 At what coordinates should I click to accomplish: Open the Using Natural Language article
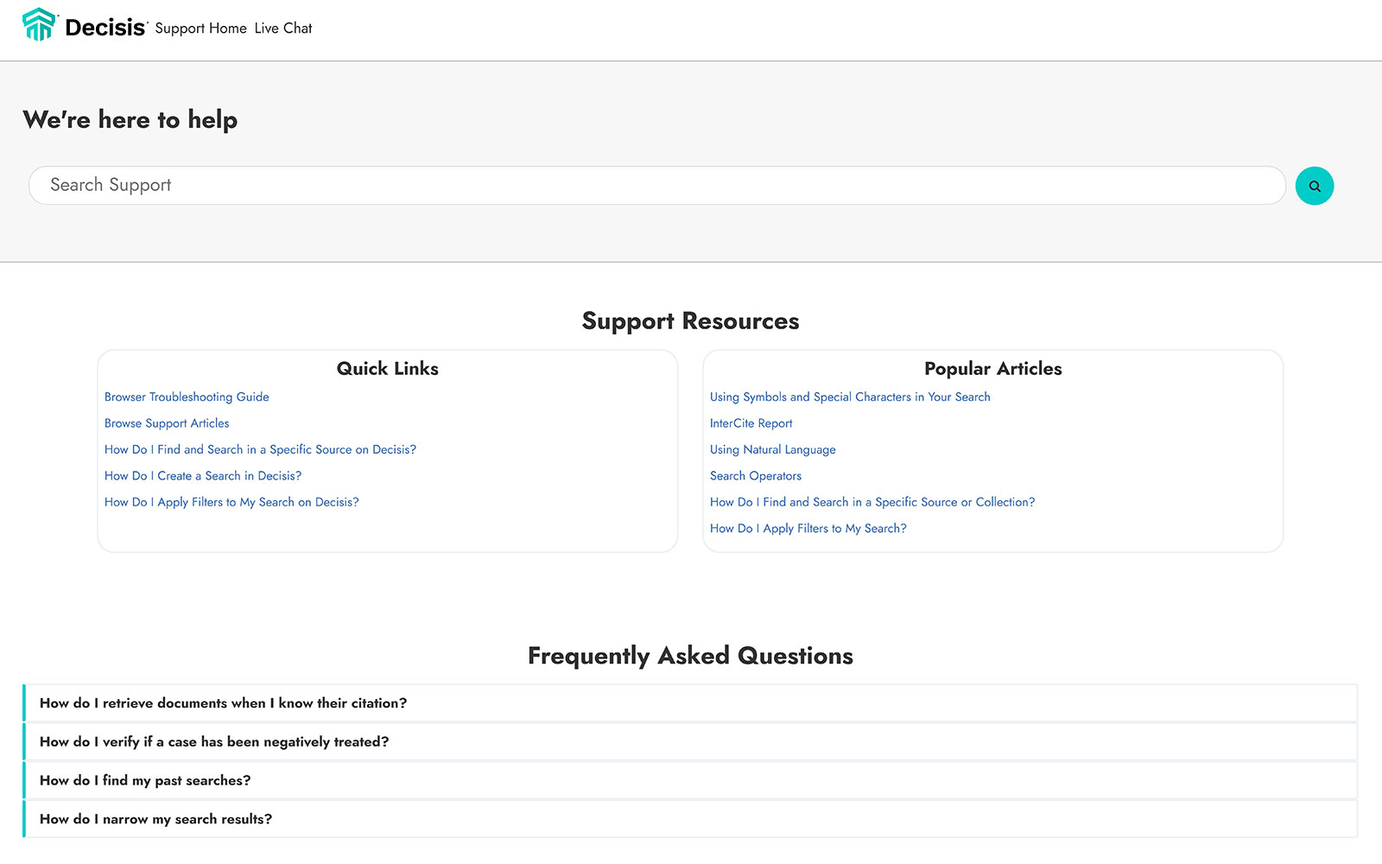772,450
